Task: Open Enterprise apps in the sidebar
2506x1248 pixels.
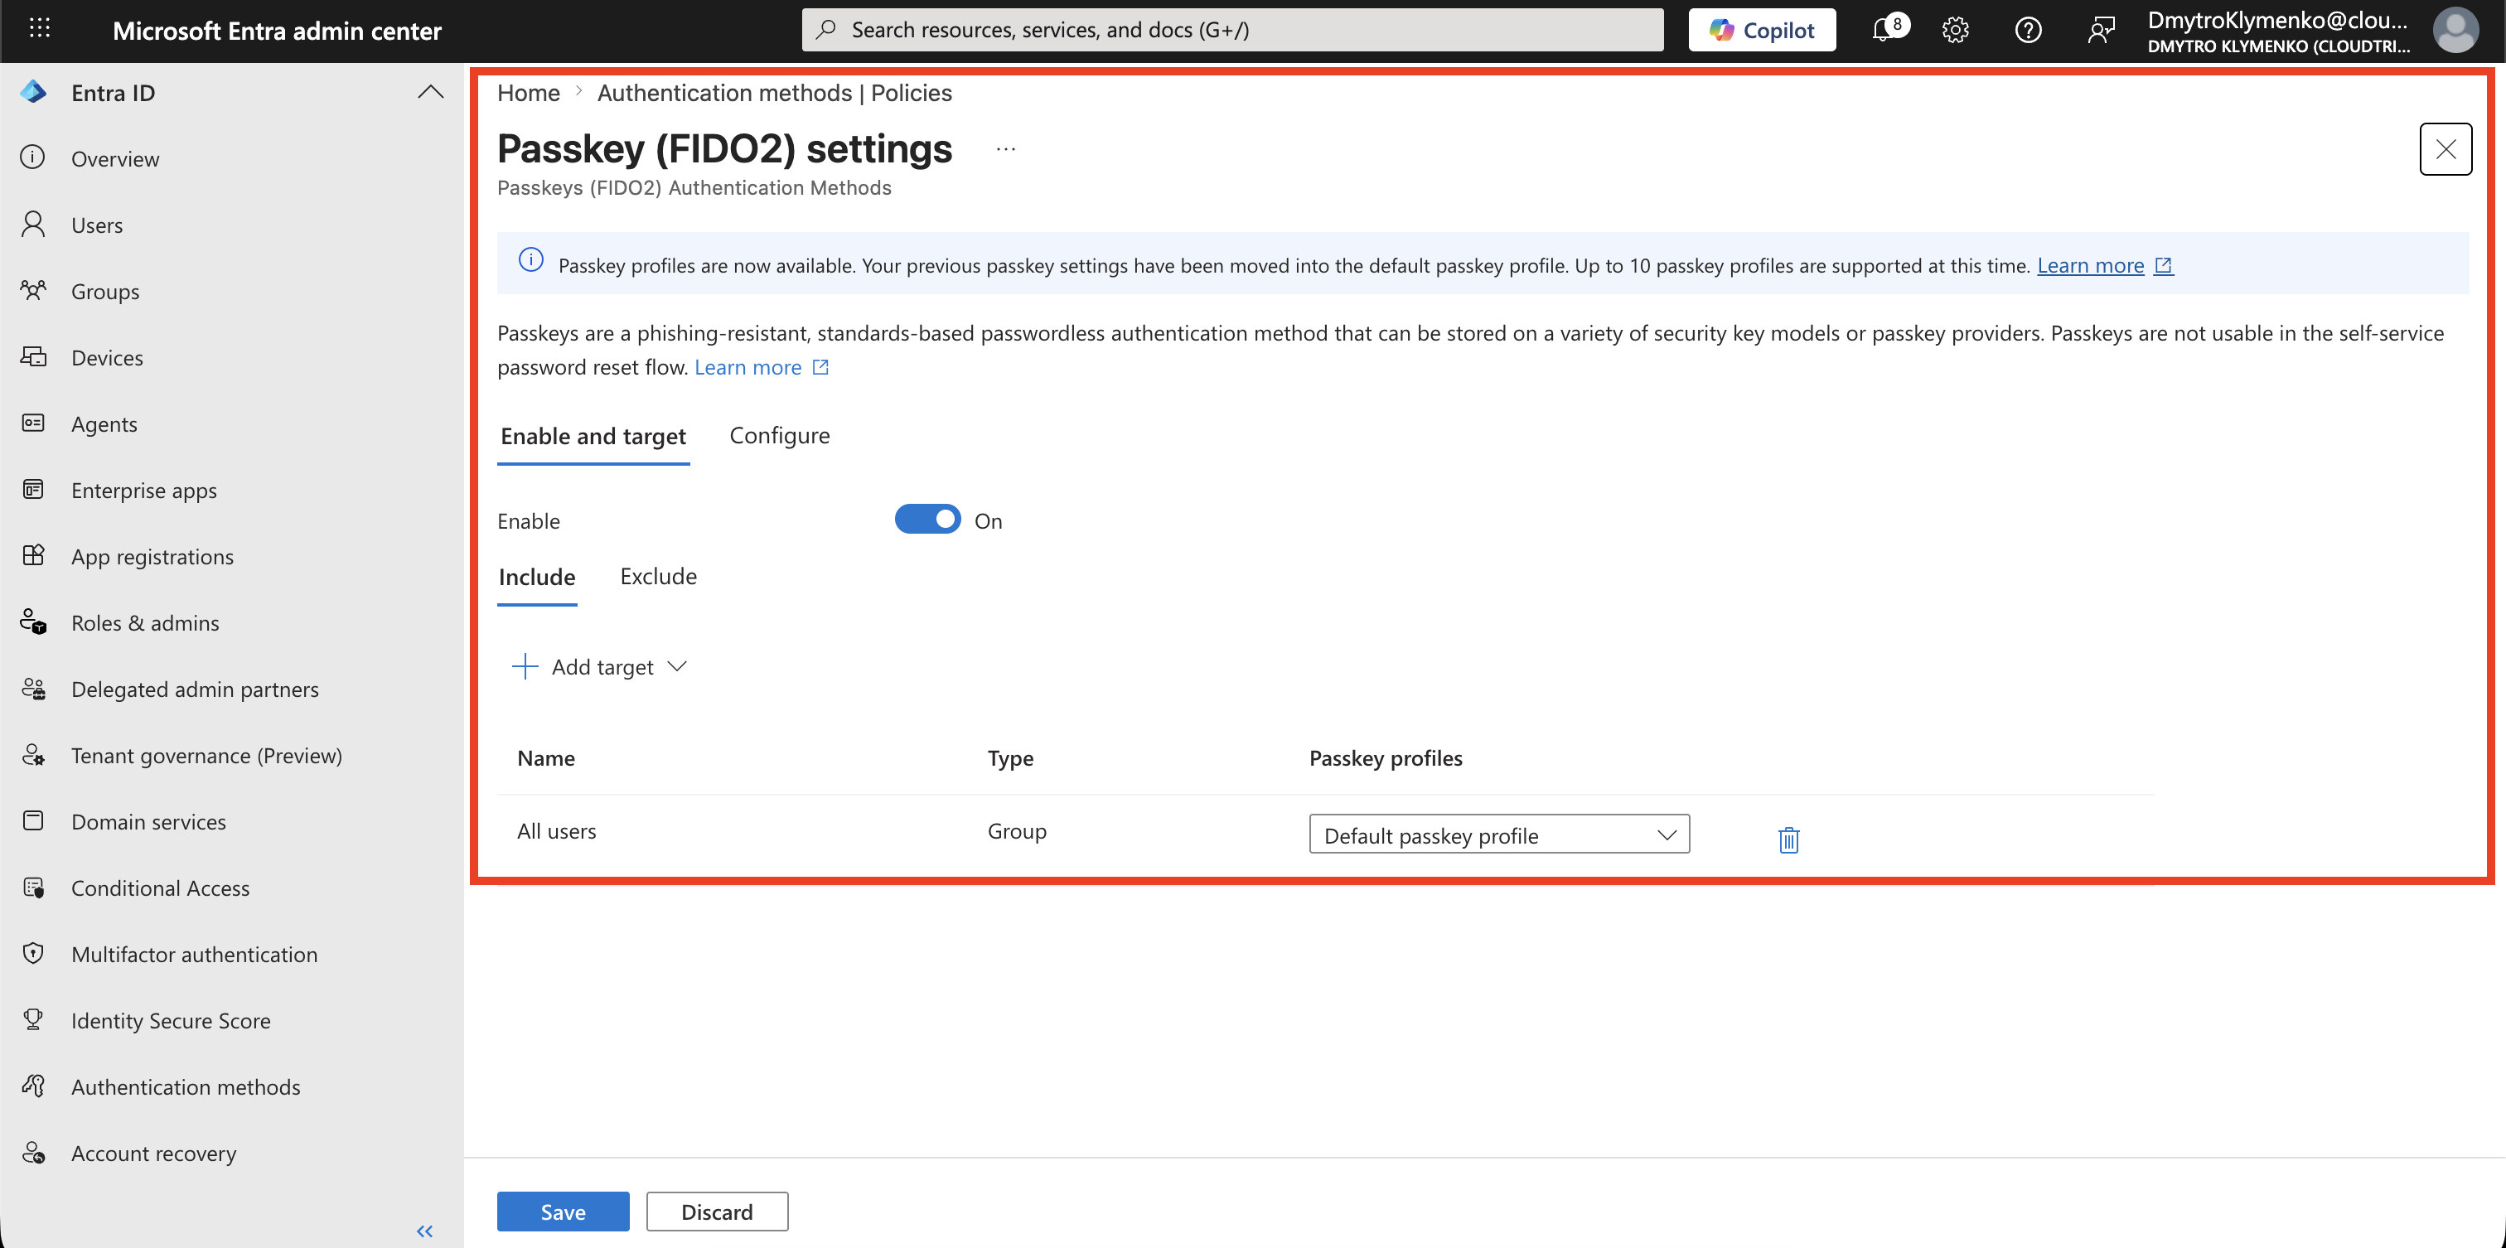Action: (144, 491)
